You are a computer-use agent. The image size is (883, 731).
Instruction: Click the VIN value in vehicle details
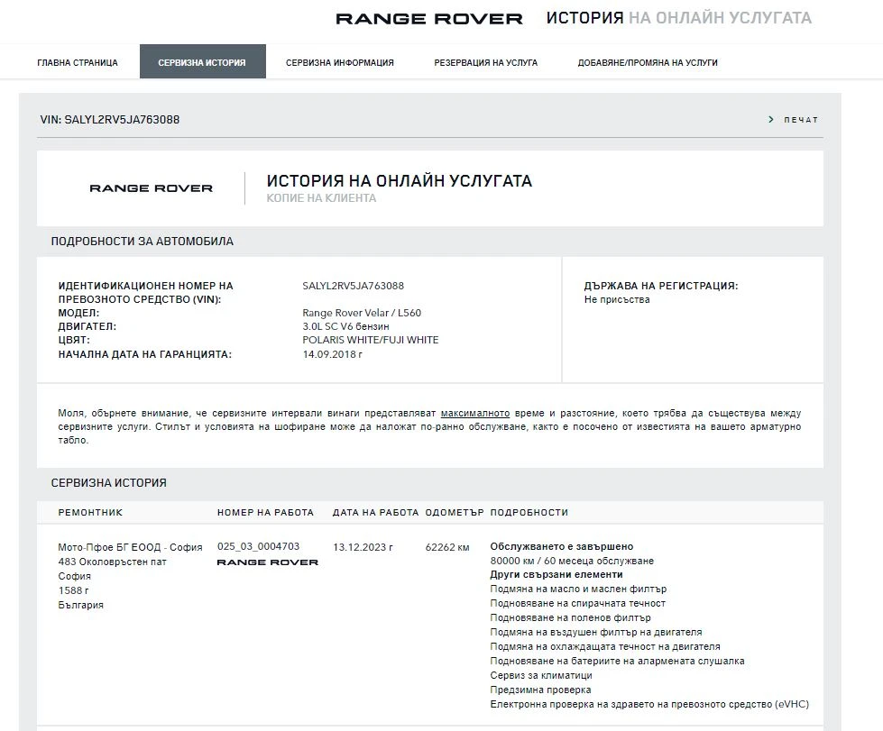point(353,286)
